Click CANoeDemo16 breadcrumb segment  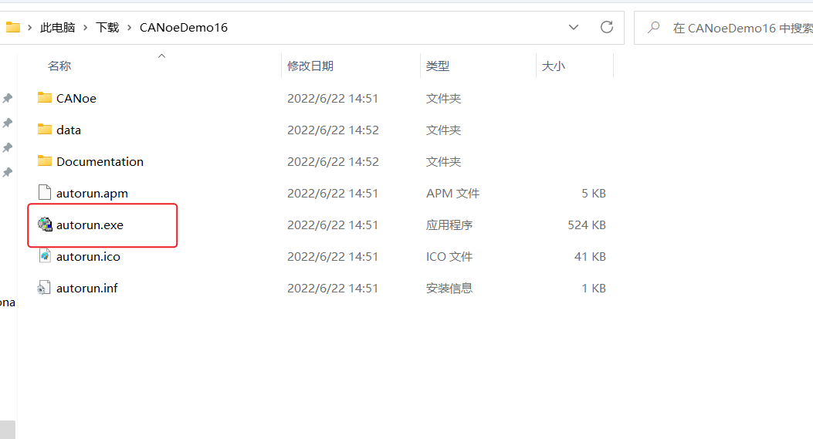click(184, 28)
